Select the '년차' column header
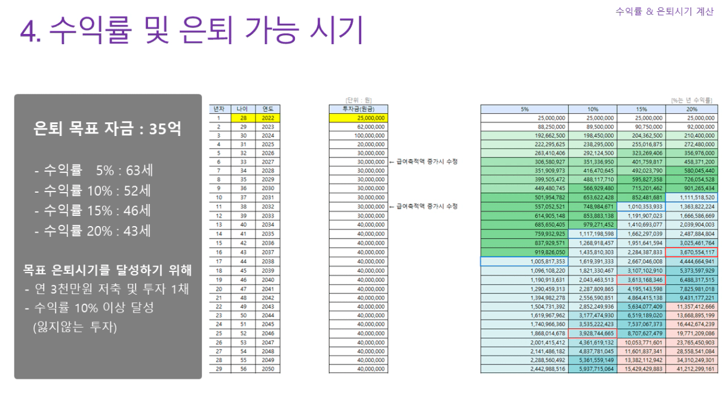726x408 pixels. click(x=219, y=109)
